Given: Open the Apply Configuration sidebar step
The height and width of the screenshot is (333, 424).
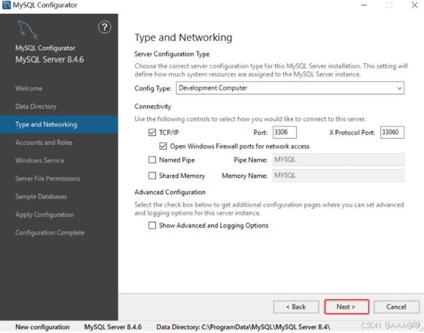Looking at the screenshot, I should 44,214.
